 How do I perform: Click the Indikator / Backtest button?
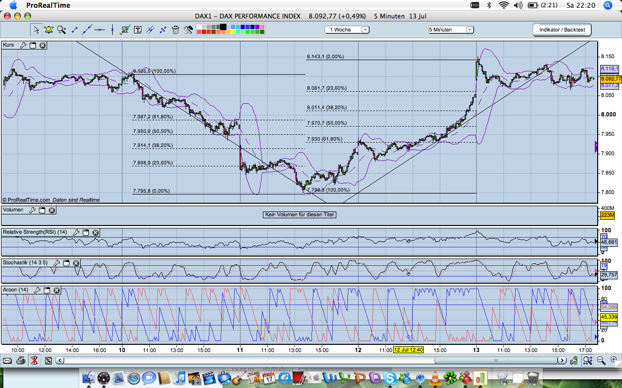pyautogui.click(x=562, y=30)
